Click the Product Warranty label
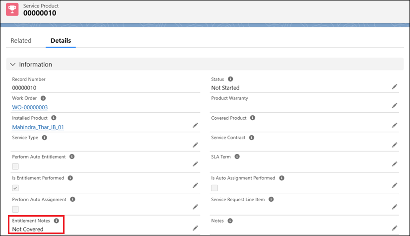Screen dimensions: 410x236 (x=230, y=98)
